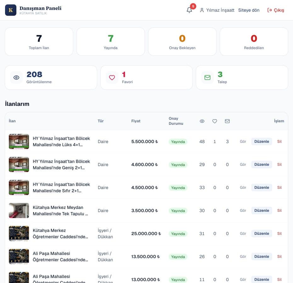293x283 pixels.
Task: Click Düzenle for the 13.000.000 ₺ listing
Action: [x=261, y=280]
